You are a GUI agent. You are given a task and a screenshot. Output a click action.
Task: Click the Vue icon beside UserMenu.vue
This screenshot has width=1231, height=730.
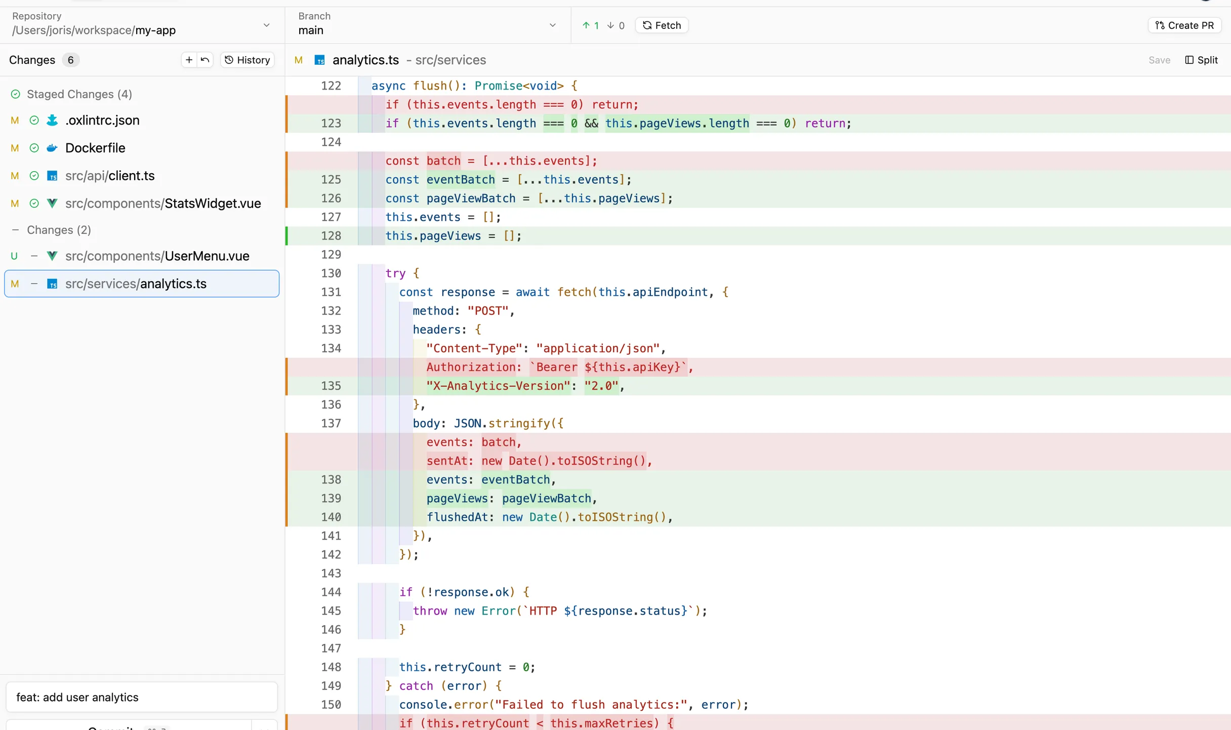52,256
